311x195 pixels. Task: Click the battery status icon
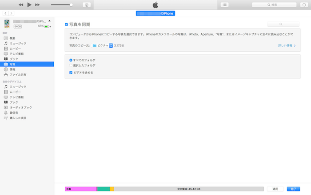(x=47, y=26)
